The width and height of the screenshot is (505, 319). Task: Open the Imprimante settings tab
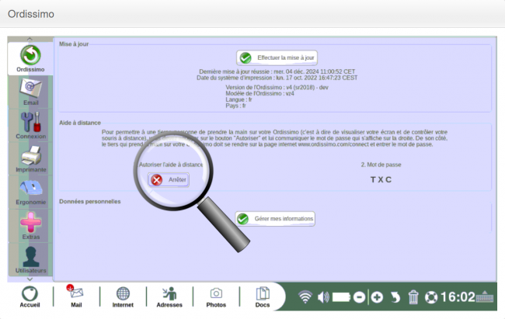pos(30,159)
